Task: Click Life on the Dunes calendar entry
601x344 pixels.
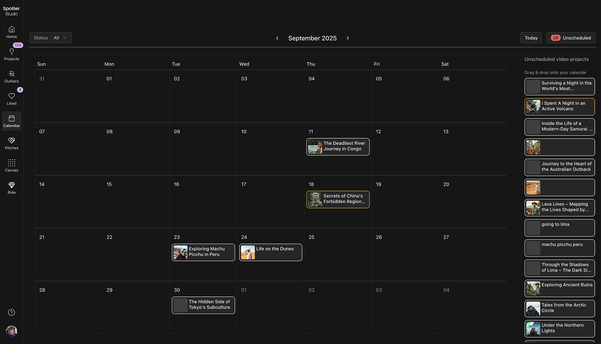Action: point(270,252)
